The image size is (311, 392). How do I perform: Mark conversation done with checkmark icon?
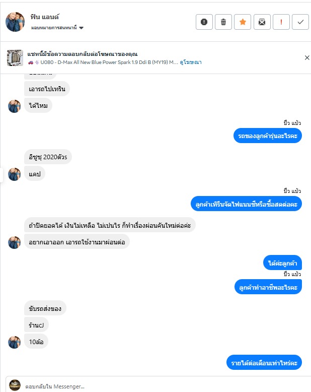tap(300, 22)
